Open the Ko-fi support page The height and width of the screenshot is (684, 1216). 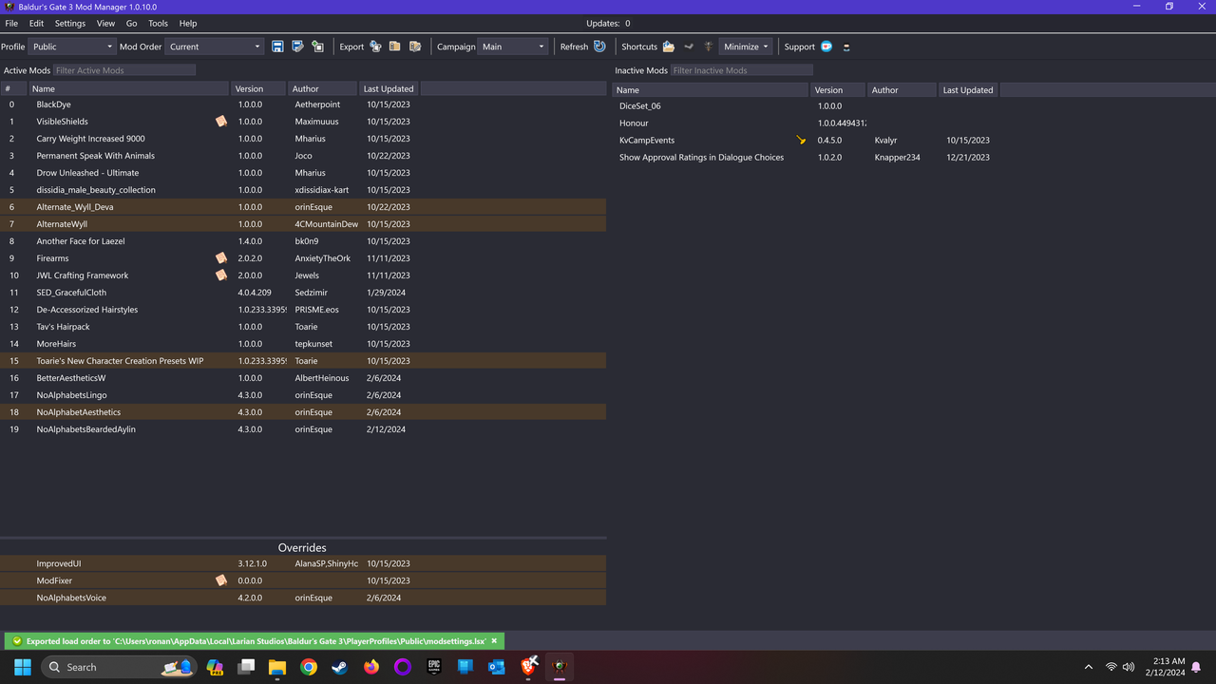[x=826, y=46]
